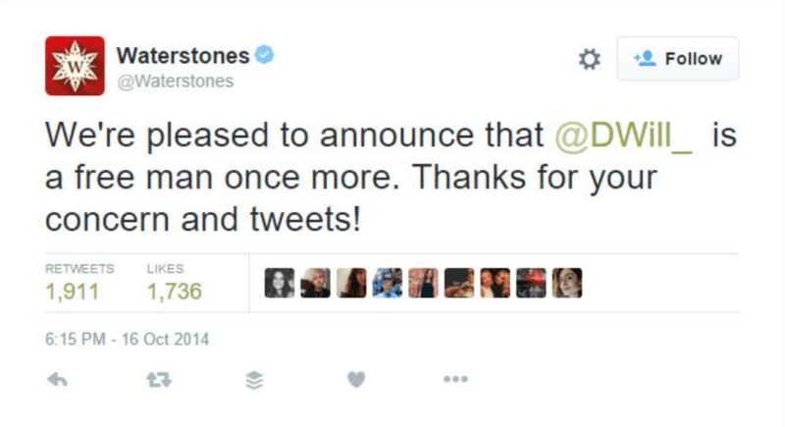Screen dimensions: 785x427
Task: Click the blue verified badge
Action: [x=265, y=54]
